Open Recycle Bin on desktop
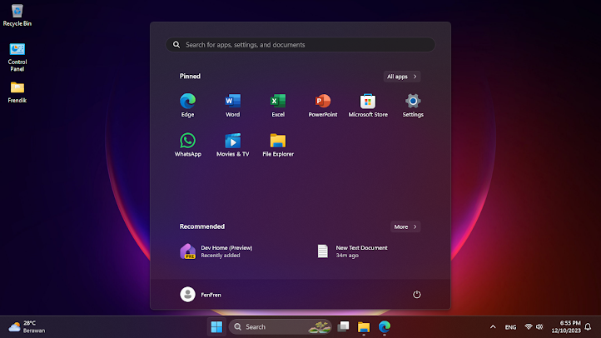 point(17,15)
